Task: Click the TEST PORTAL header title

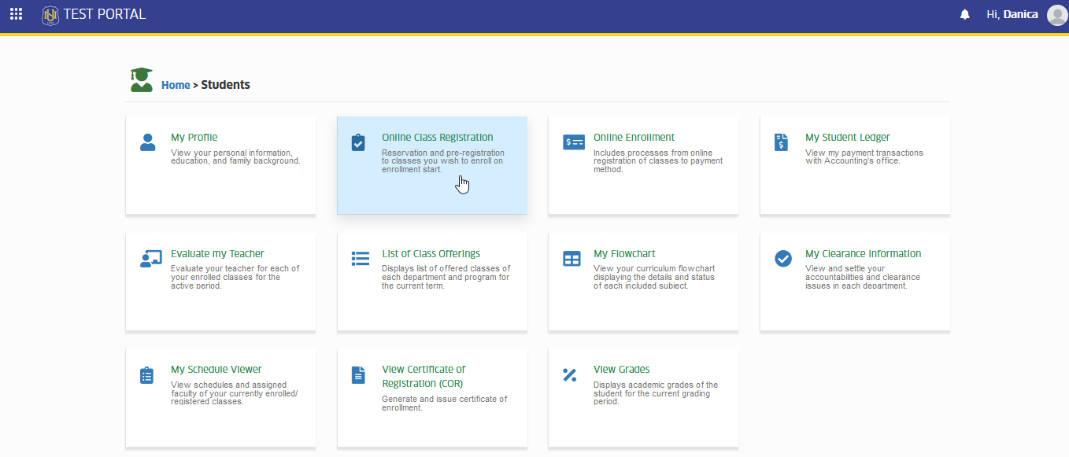Action: pos(105,14)
